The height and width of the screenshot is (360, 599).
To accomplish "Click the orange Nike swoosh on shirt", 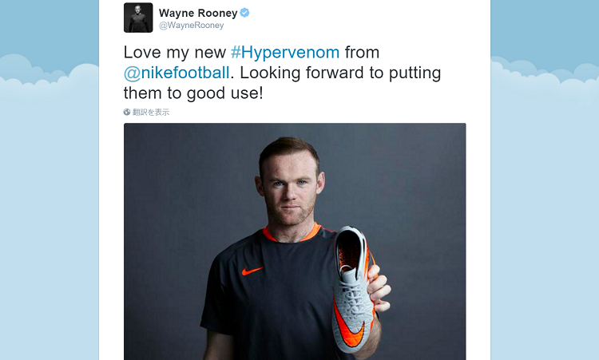I will [252, 271].
